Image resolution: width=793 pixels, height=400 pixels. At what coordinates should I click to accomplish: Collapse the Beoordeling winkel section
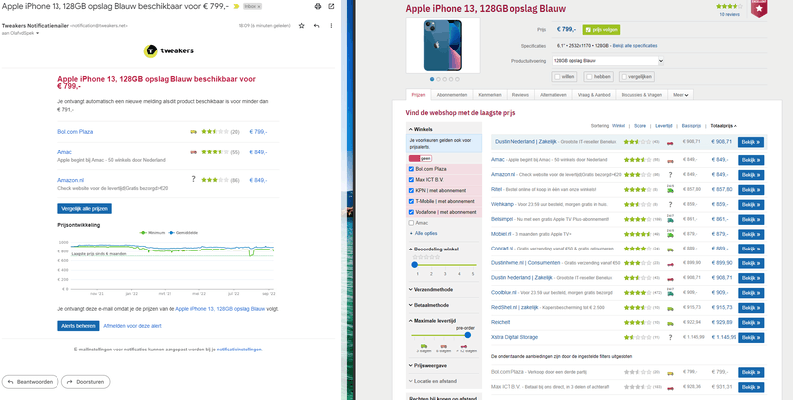pos(434,249)
